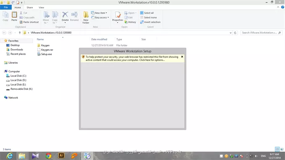This screenshot has width=285, height=160.
Task: Click the History button
Action: [x=130, y=22]
